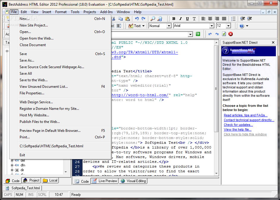Switch to Live Preview tab
The height and width of the screenshot is (200, 280).
[x=105, y=181]
